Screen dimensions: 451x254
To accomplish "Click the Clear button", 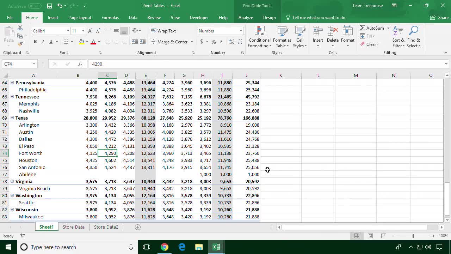I will tap(369, 44).
